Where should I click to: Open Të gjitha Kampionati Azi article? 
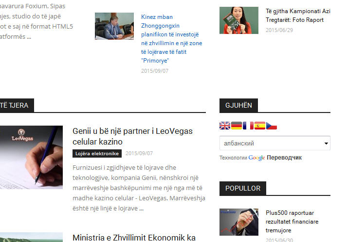[x=298, y=16]
